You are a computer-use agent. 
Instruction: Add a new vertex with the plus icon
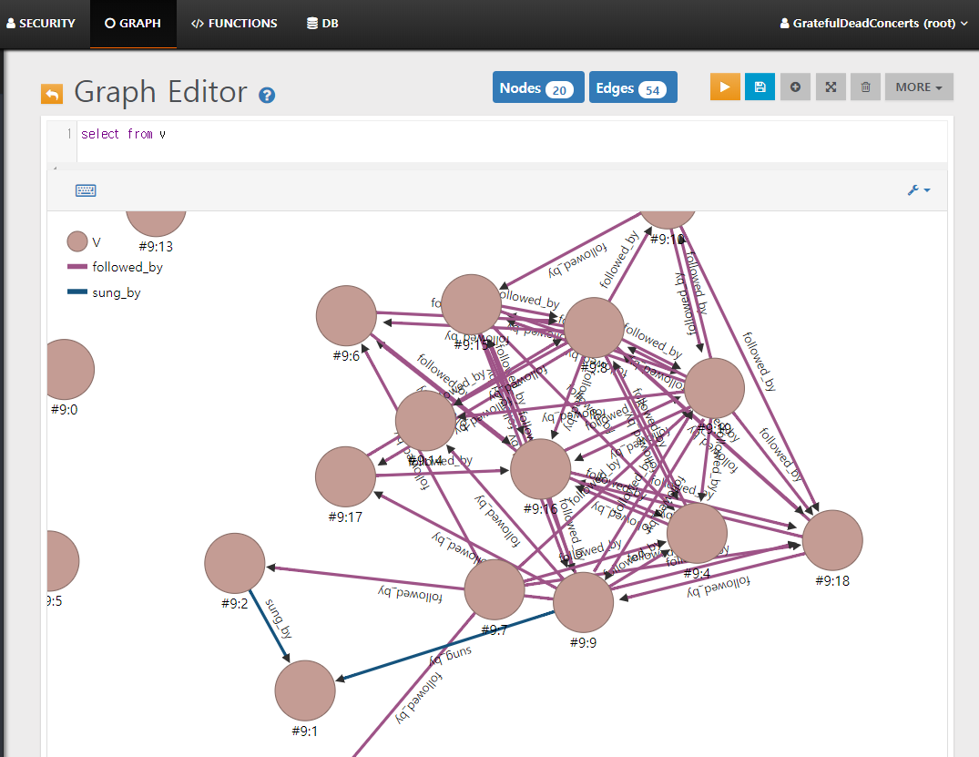795,87
